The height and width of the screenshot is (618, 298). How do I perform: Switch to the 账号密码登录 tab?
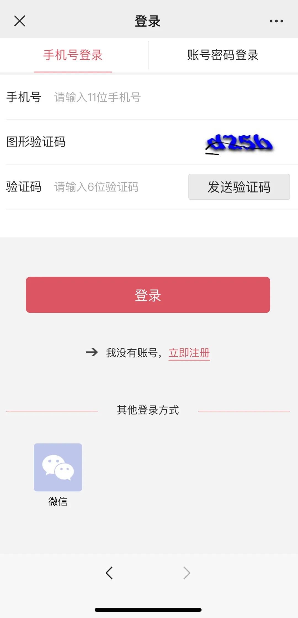coord(223,55)
